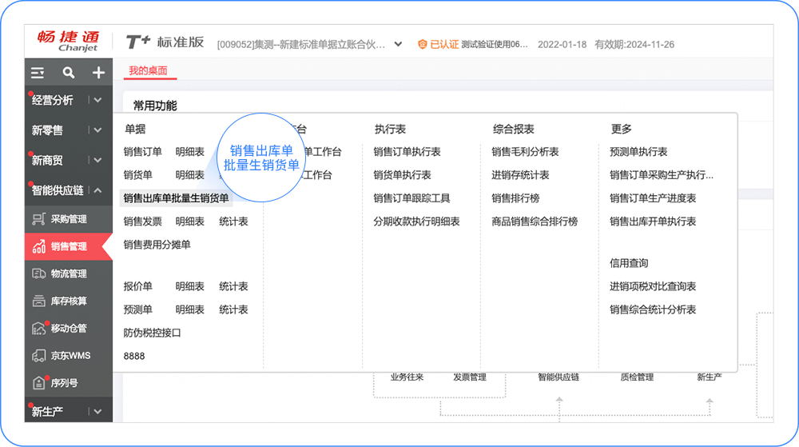Viewport: 799px width, 447px height.
Task: Open 防伪税控接口
Action: point(153,333)
